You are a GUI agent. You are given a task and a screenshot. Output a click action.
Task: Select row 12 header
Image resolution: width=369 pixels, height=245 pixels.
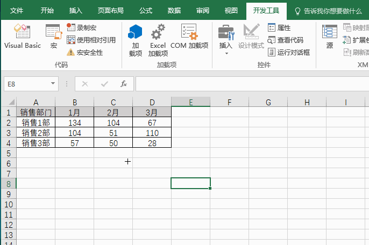click(9, 225)
